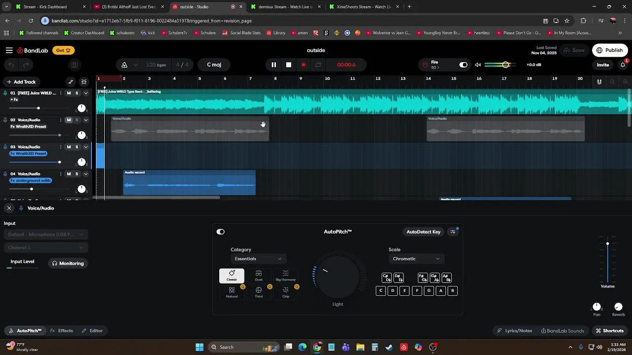The height and width of the screenshot is (355, 632).
Task: Expand track 03 options chevron
Action: [85, 147]
